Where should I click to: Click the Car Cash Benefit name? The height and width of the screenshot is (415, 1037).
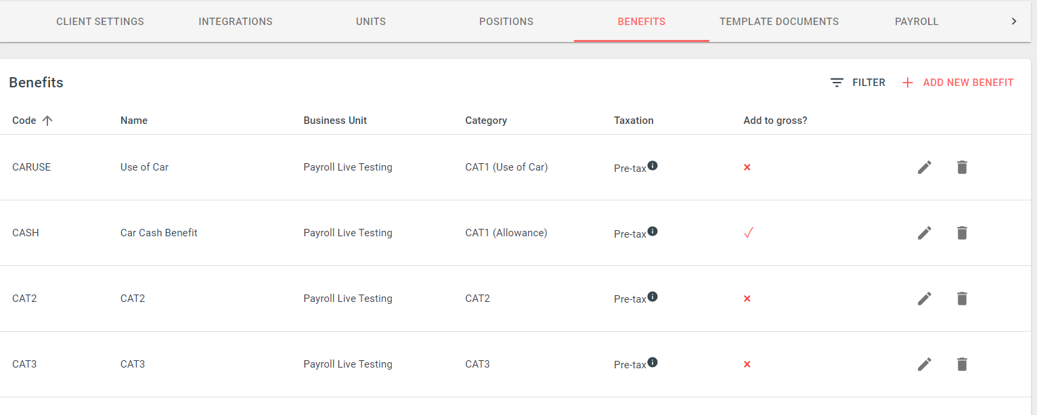coord(159,233)
